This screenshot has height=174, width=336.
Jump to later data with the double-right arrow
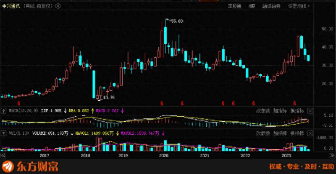point(332,156)
